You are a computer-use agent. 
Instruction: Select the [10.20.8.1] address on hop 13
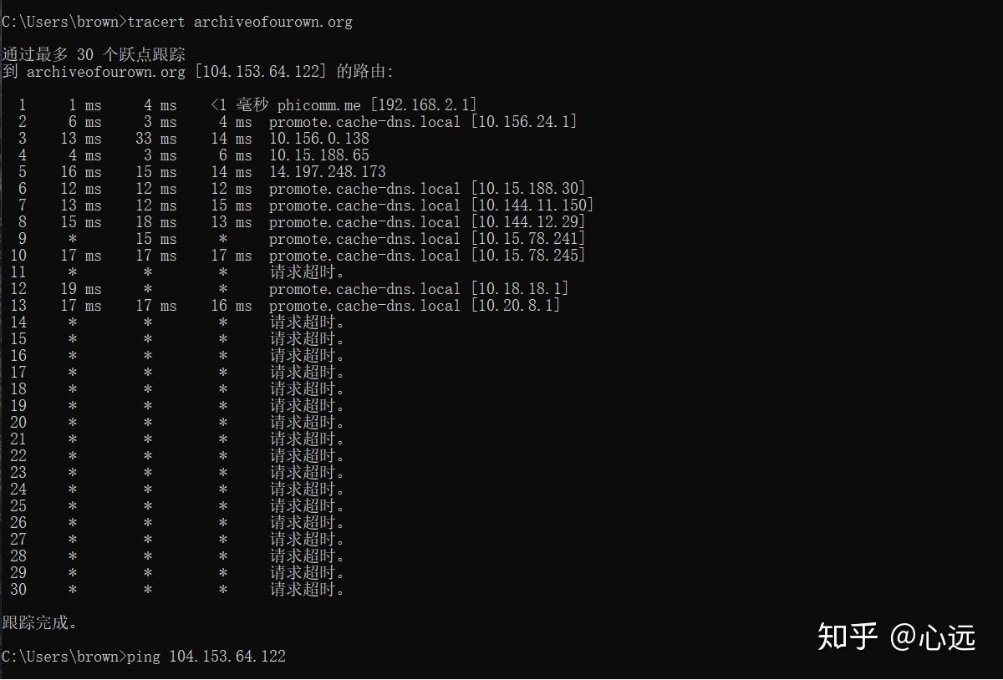(516, 306)
